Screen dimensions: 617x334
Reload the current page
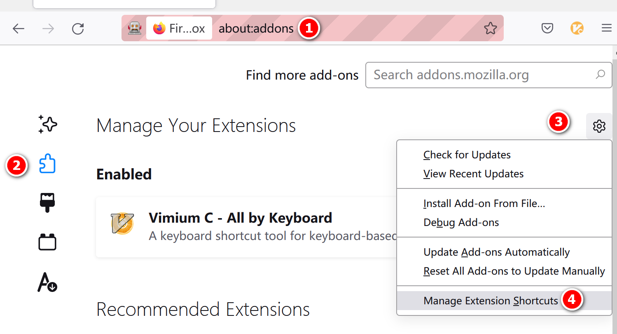click(78, 28)
